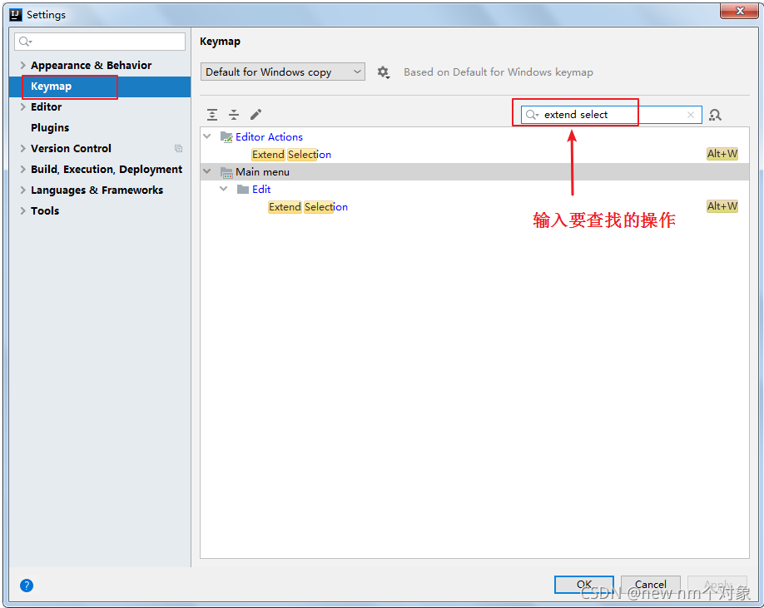Expand Languages & Frameworks section

[x=23, y=190]
